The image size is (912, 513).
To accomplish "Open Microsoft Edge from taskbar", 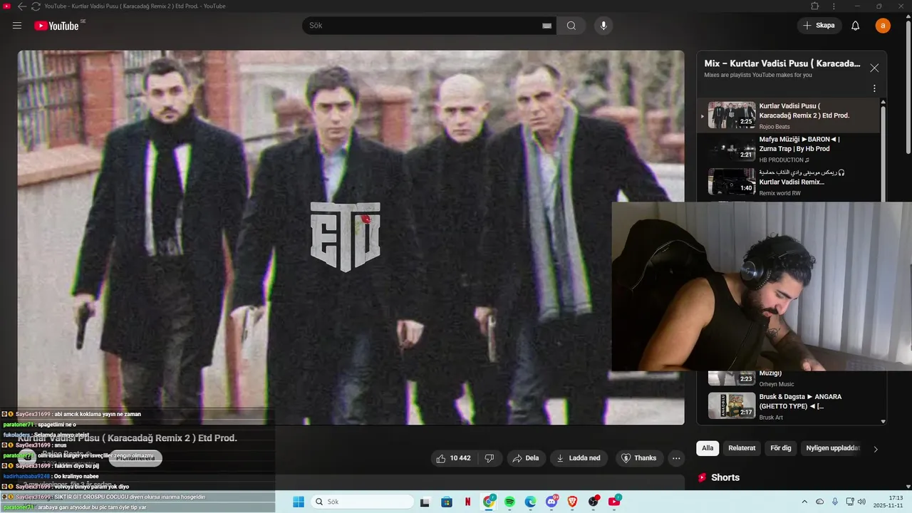I will [x=530, y=502].
